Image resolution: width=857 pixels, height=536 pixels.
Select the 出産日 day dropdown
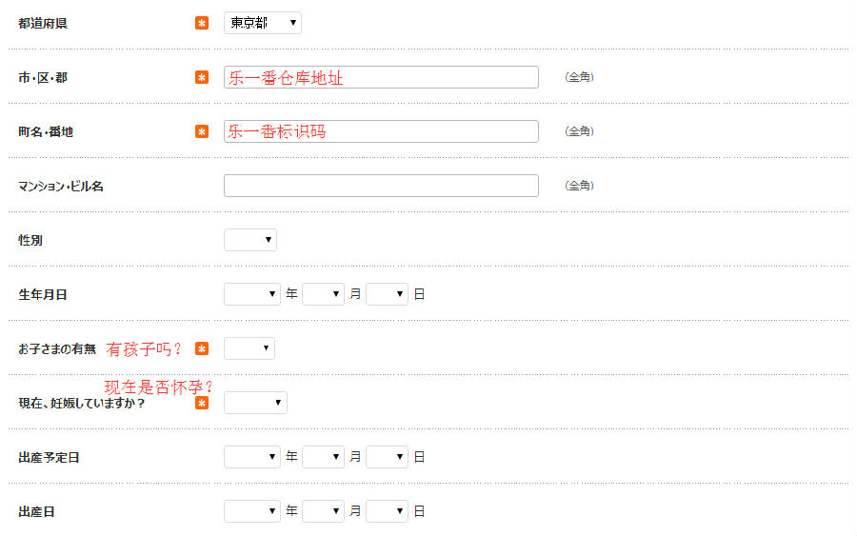tap(387, 511)
